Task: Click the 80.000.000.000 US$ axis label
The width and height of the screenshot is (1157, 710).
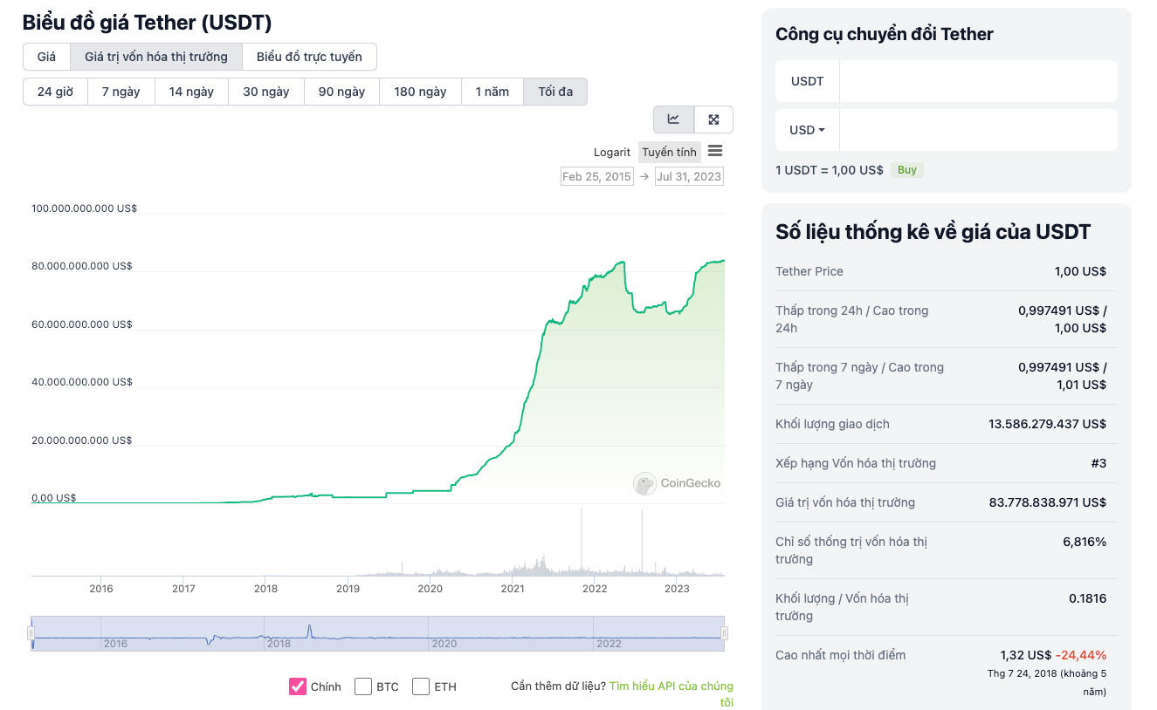Action: pos(82,266)
